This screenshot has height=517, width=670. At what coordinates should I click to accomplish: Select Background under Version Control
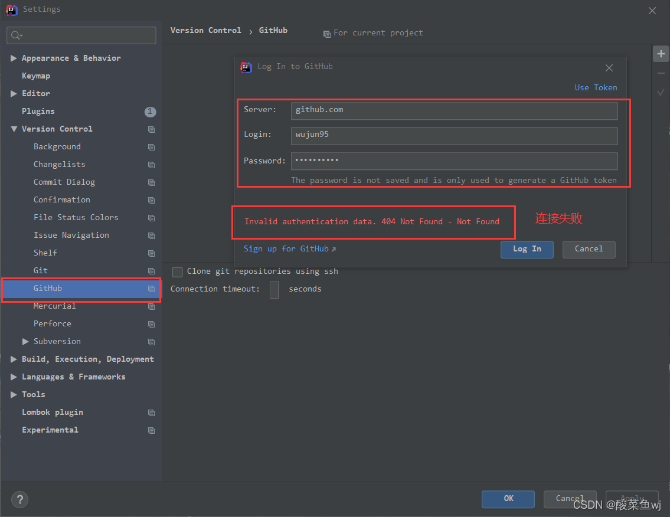[57, 146]
